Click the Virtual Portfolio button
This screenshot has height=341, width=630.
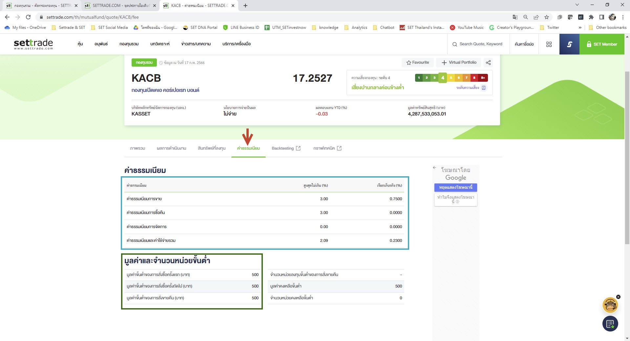[458, 62]
